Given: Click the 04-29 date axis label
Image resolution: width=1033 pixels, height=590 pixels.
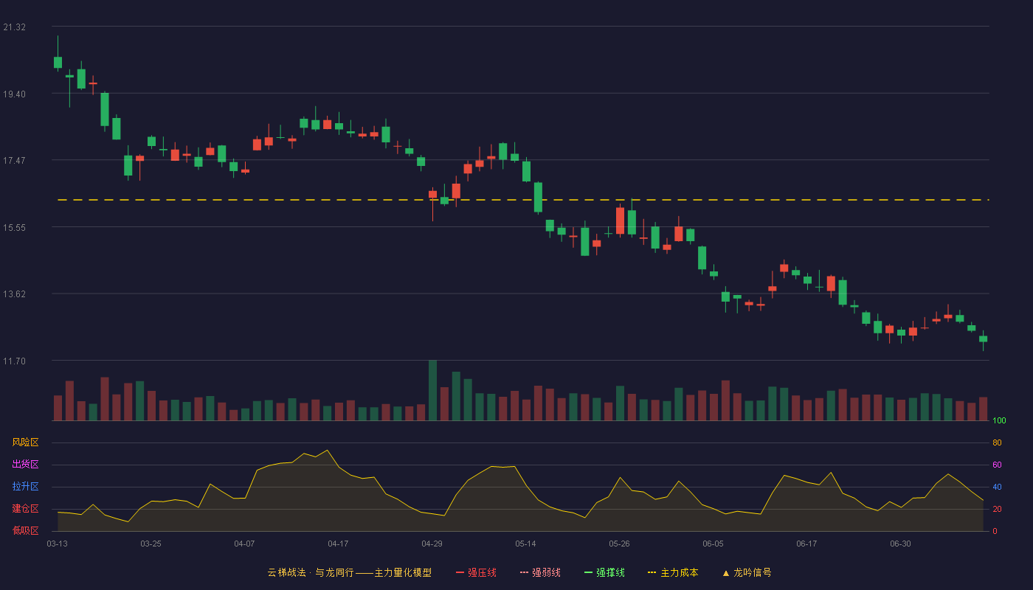Looking at the screenshot, I should 432,544.
